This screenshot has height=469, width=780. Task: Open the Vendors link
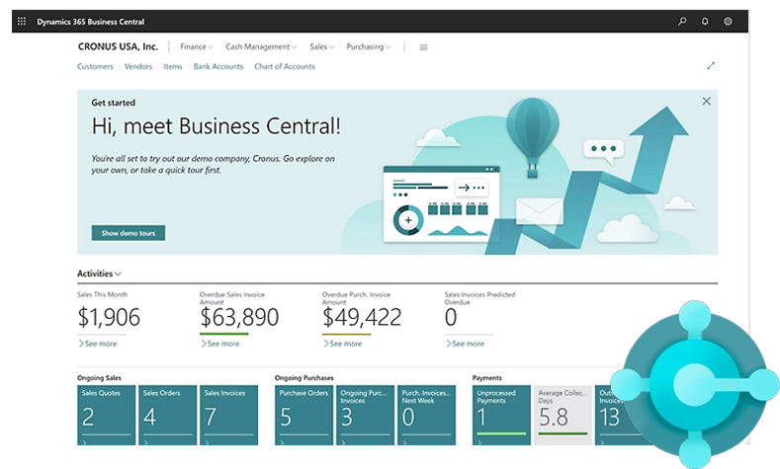coord(138,66)
